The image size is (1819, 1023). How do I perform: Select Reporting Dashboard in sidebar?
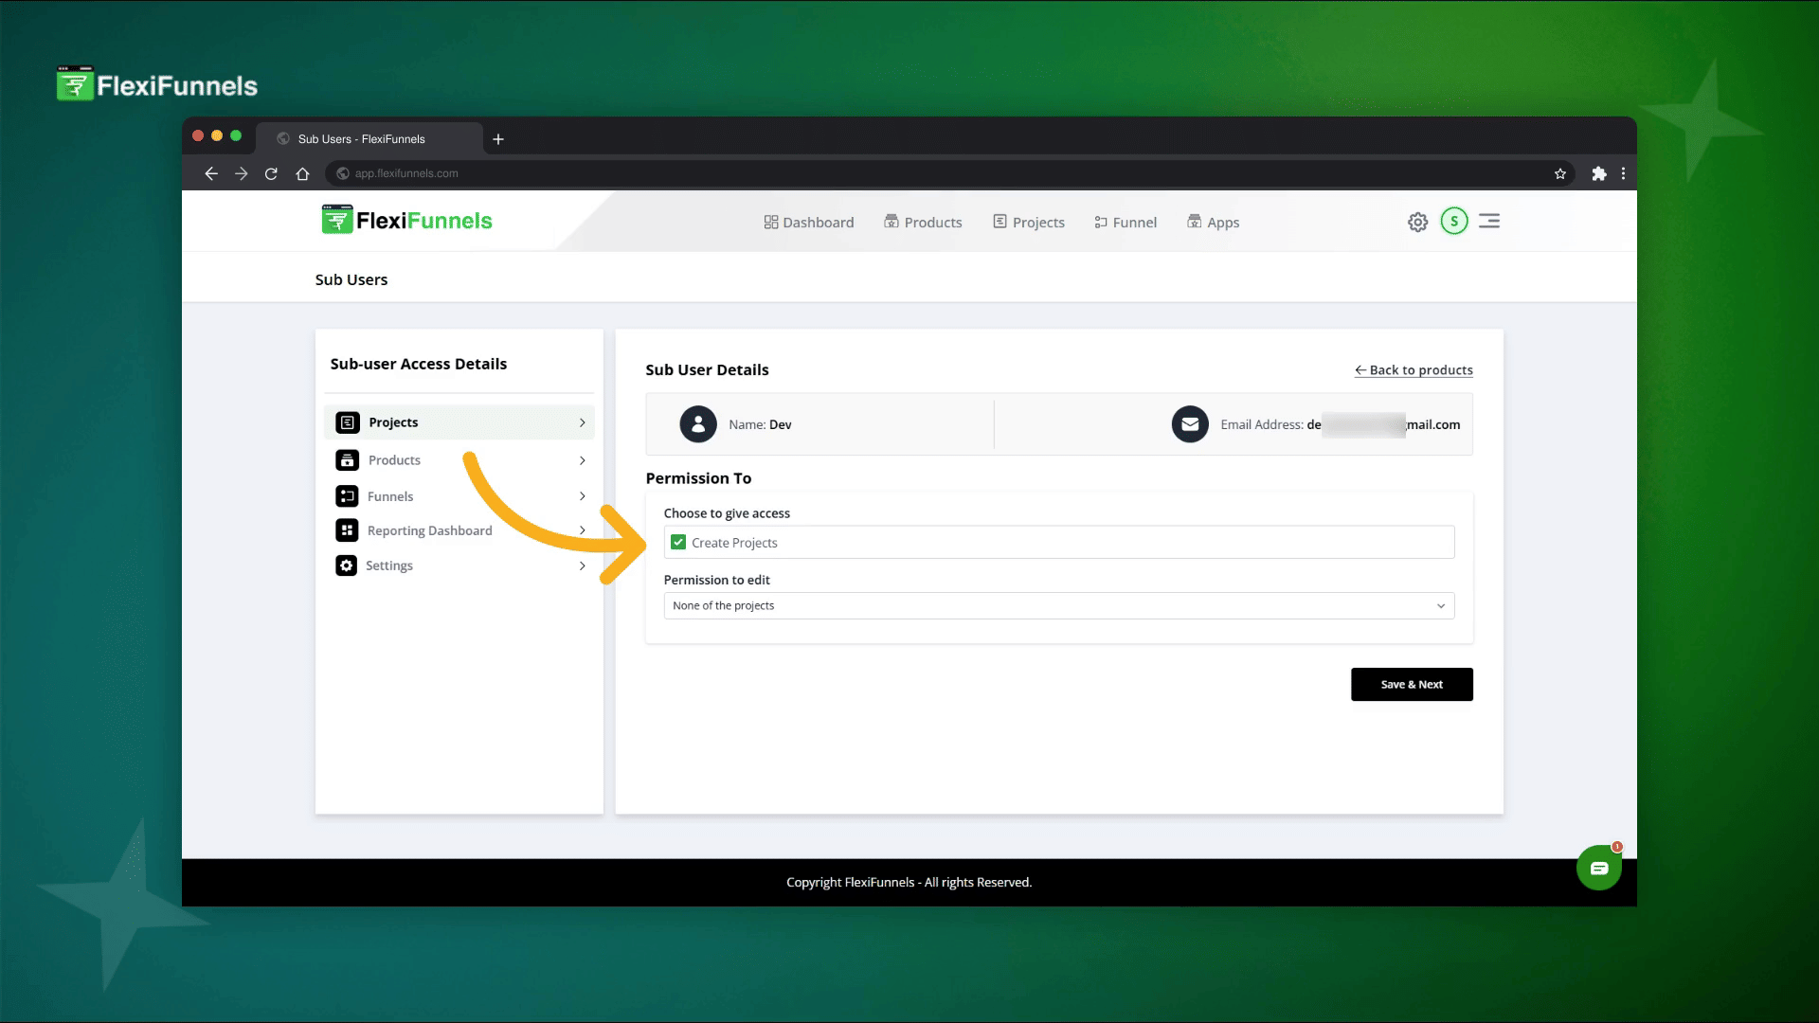pos(429,530)
